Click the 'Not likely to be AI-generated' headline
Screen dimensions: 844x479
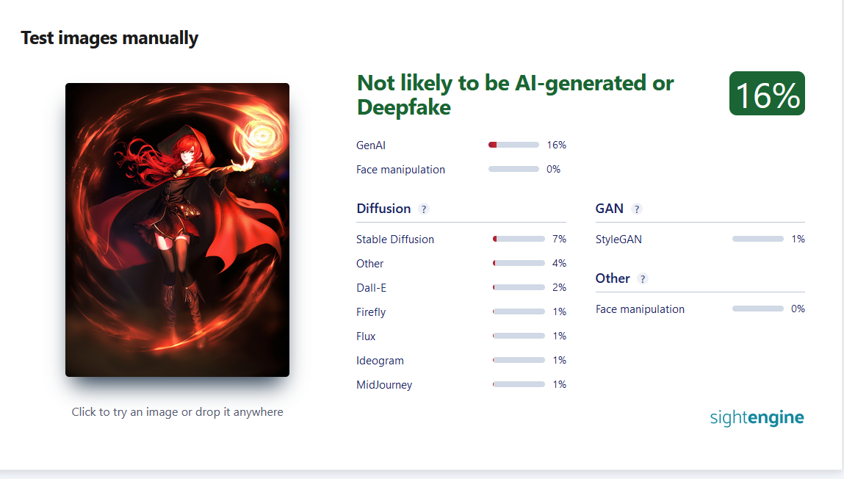tap(515, 96)
